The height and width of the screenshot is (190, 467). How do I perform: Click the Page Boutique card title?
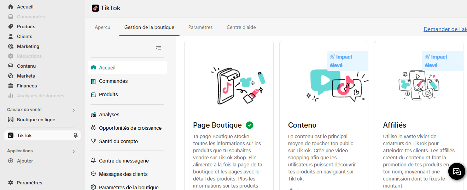217,125
